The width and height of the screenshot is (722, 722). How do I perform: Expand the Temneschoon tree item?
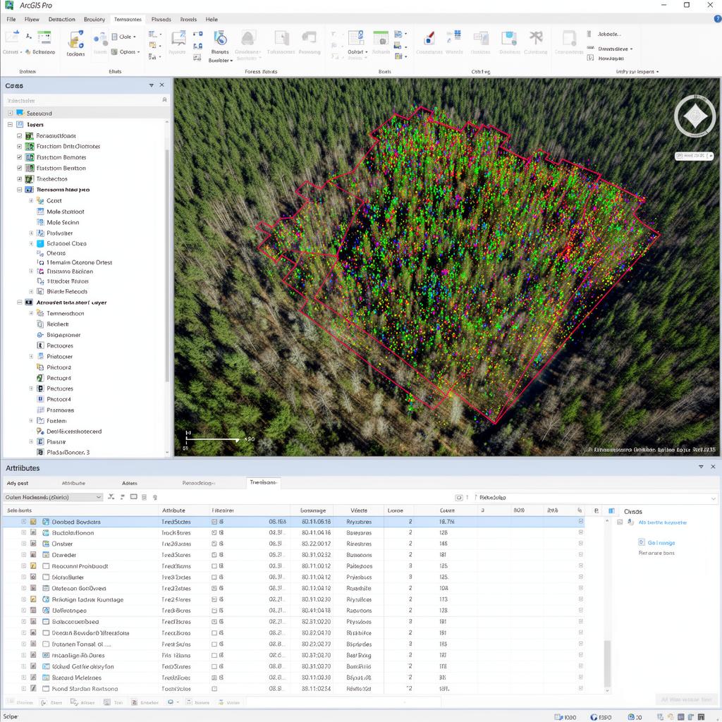tap(31, 313)
